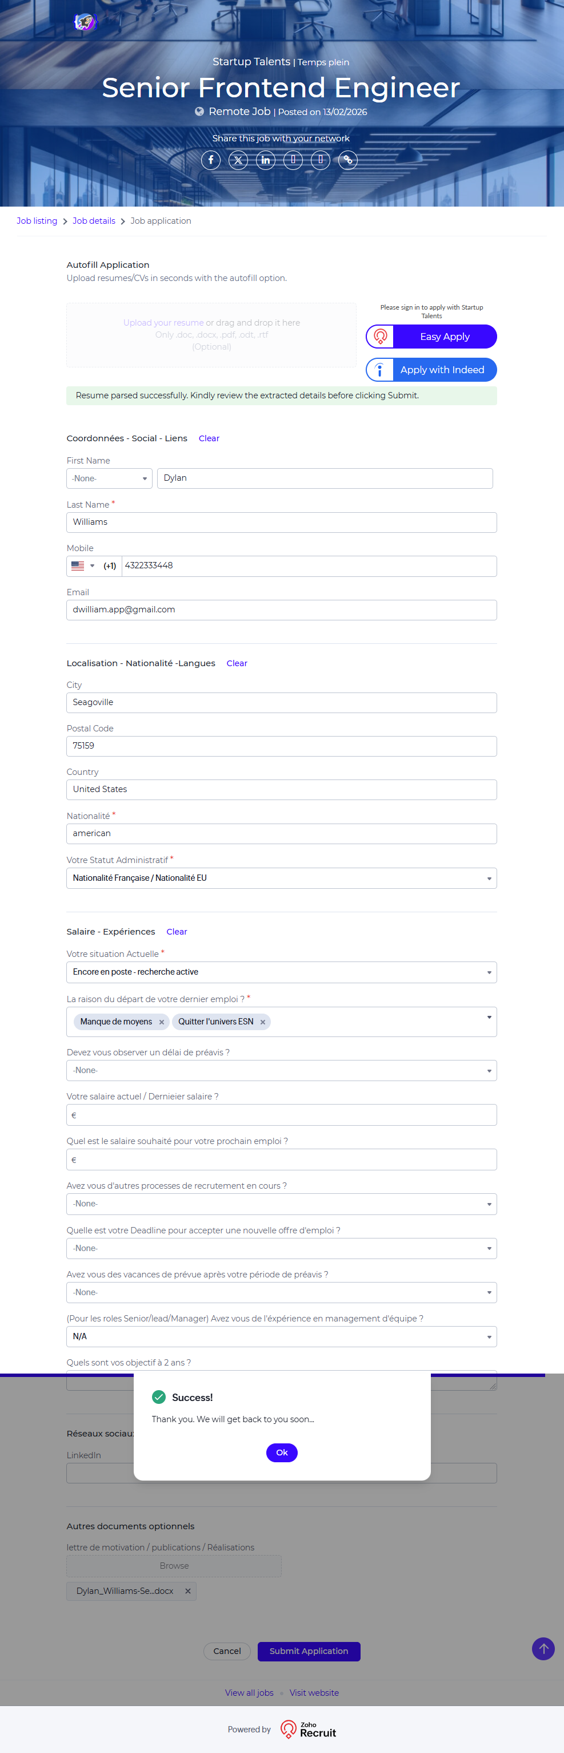Clear the Salaire - Expériences section
This screenshot has height=1753, width=564.
[177, 932]
